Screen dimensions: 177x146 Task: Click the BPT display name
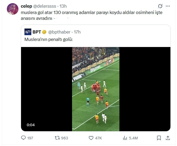tap(36, 32)
